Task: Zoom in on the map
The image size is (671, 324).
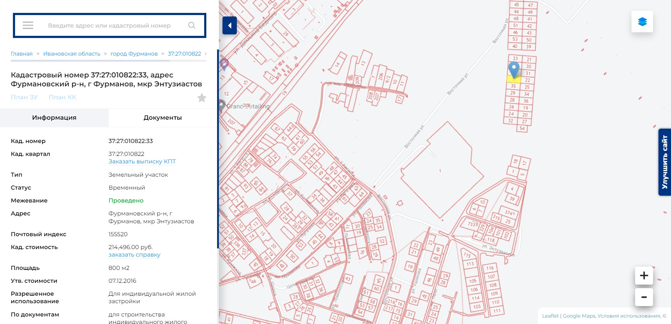Action: (x=644, y=276)
